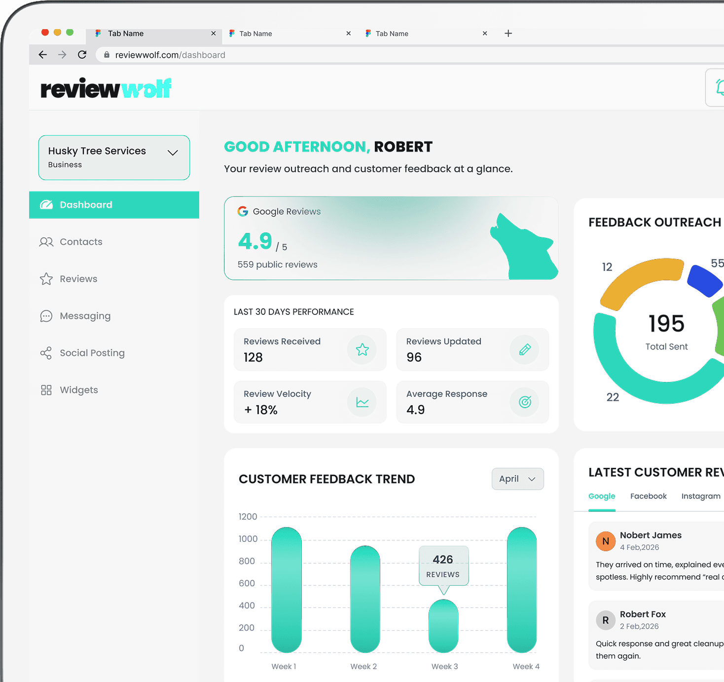Click the Week 2 bar in chart
724x682 pixels.
(365, 599)
